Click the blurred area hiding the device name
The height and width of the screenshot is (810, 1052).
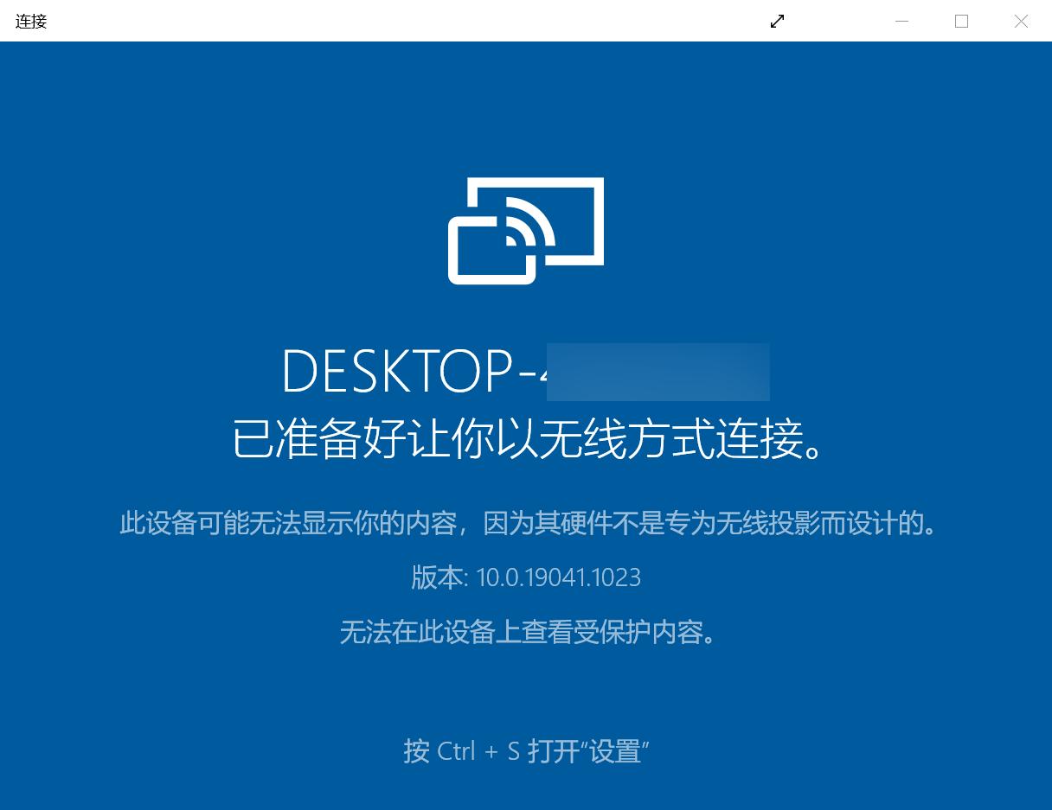click(x=657, y=372)
